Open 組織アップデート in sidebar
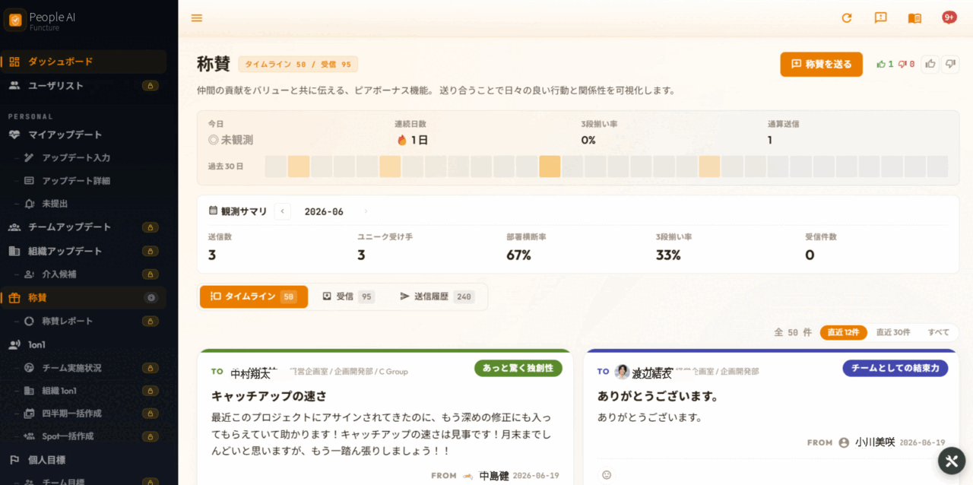 84,251
